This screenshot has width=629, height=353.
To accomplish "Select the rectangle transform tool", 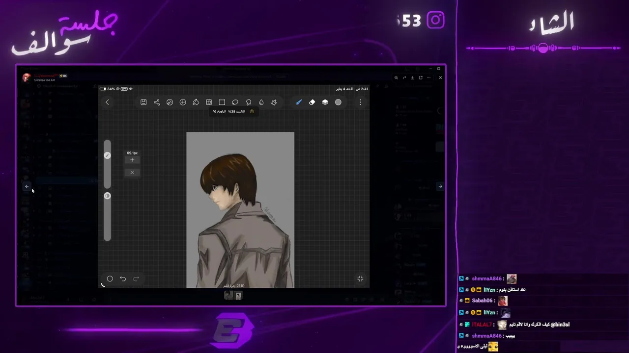I will point(222,102).
